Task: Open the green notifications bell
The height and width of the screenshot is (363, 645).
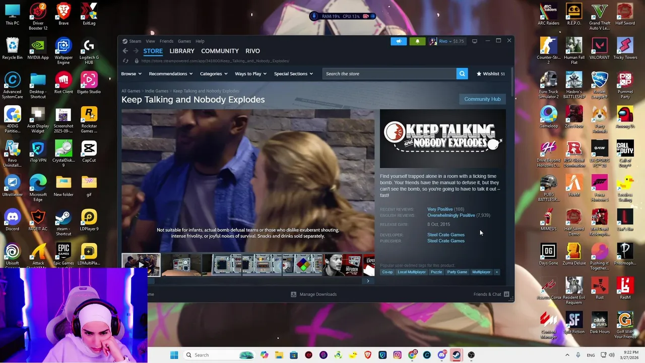Action: [417, 41]
